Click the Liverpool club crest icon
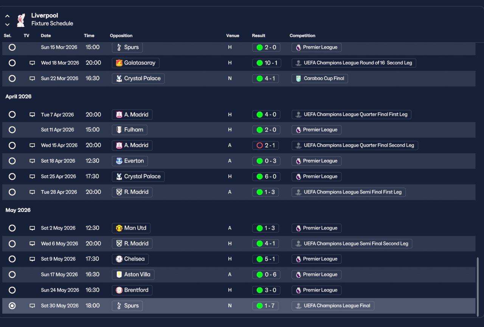The width and height of the screenshot is (484, 327). (x=21, y=20)
